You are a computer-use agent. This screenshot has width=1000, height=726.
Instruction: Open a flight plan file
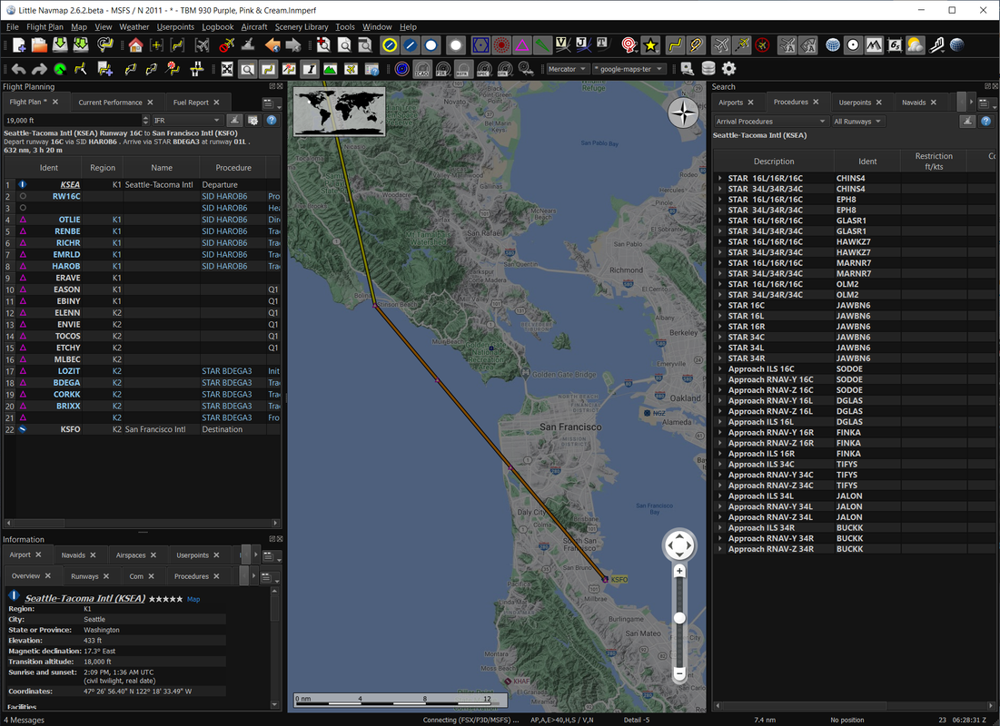point(39,45)
